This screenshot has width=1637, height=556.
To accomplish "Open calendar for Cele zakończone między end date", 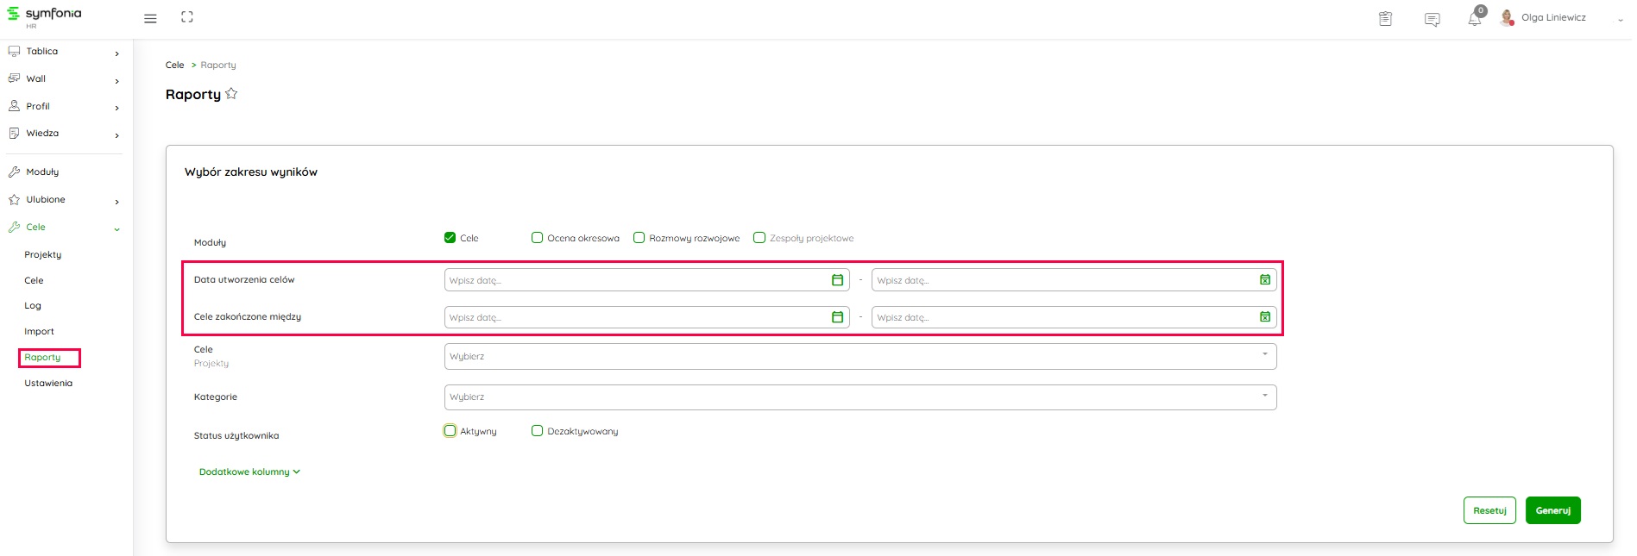I will [1264, 317].
